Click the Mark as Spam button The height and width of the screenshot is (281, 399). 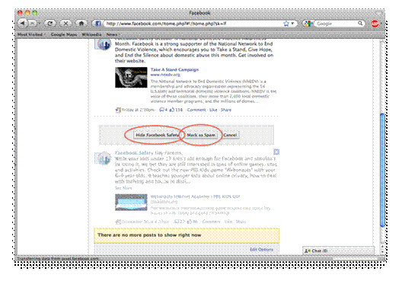click(x=201, y=135)
